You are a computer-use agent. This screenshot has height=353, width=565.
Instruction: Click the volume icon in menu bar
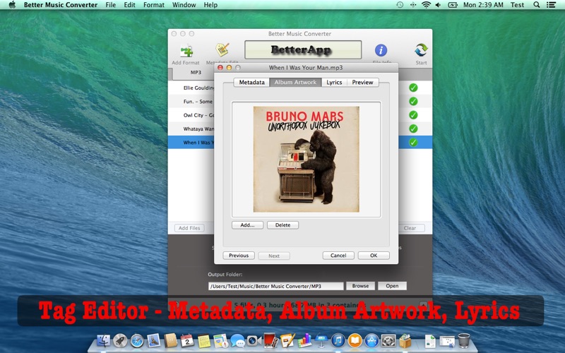click(x=438, y=5)
